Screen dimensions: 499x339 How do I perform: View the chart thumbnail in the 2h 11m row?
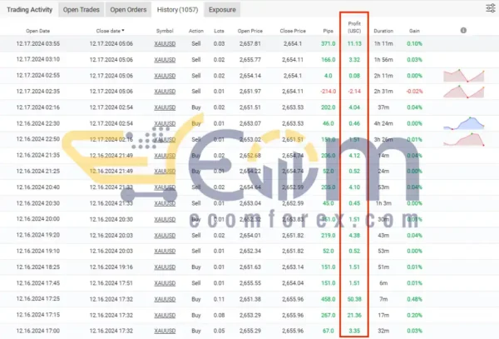pyautogui.click(x=464, y=76)
